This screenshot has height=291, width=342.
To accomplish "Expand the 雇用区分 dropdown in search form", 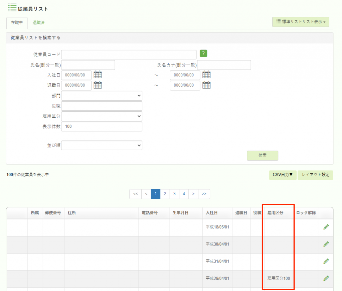I will tap(102, 116).
